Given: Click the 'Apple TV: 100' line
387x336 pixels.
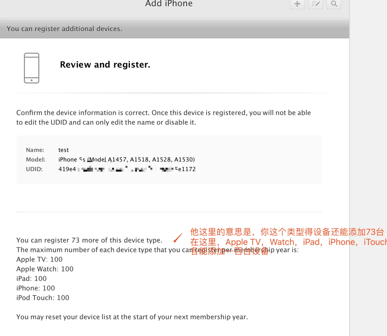Looking at the screenshot, I should coord(39,259).
